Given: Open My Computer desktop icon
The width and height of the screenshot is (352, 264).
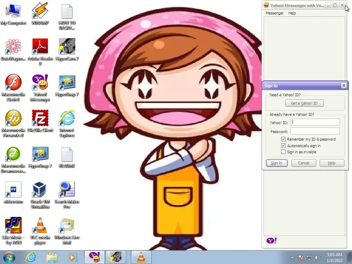Looking at the screenshot, I should (x=13, y=14).
